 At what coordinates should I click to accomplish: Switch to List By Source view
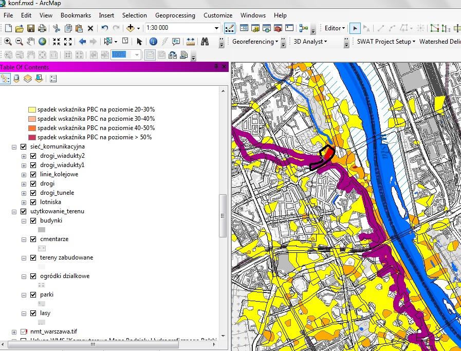pos(16,79)
